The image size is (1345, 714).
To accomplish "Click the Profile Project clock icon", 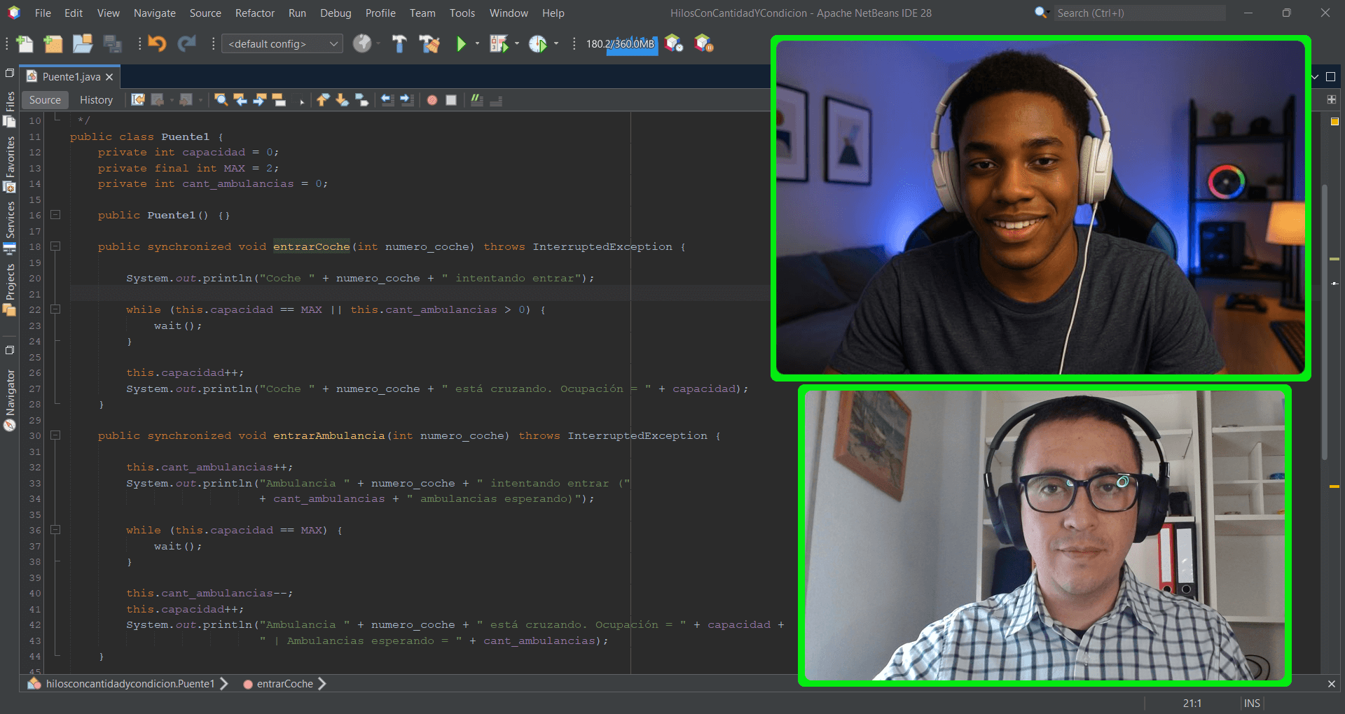I will (537, 44).
